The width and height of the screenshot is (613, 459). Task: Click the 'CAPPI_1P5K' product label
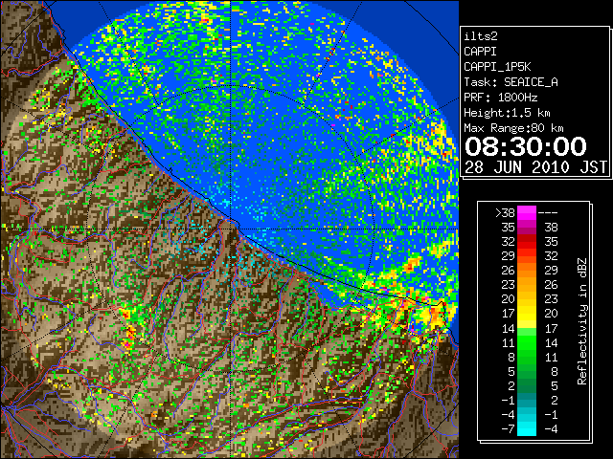tap(497, 67)
